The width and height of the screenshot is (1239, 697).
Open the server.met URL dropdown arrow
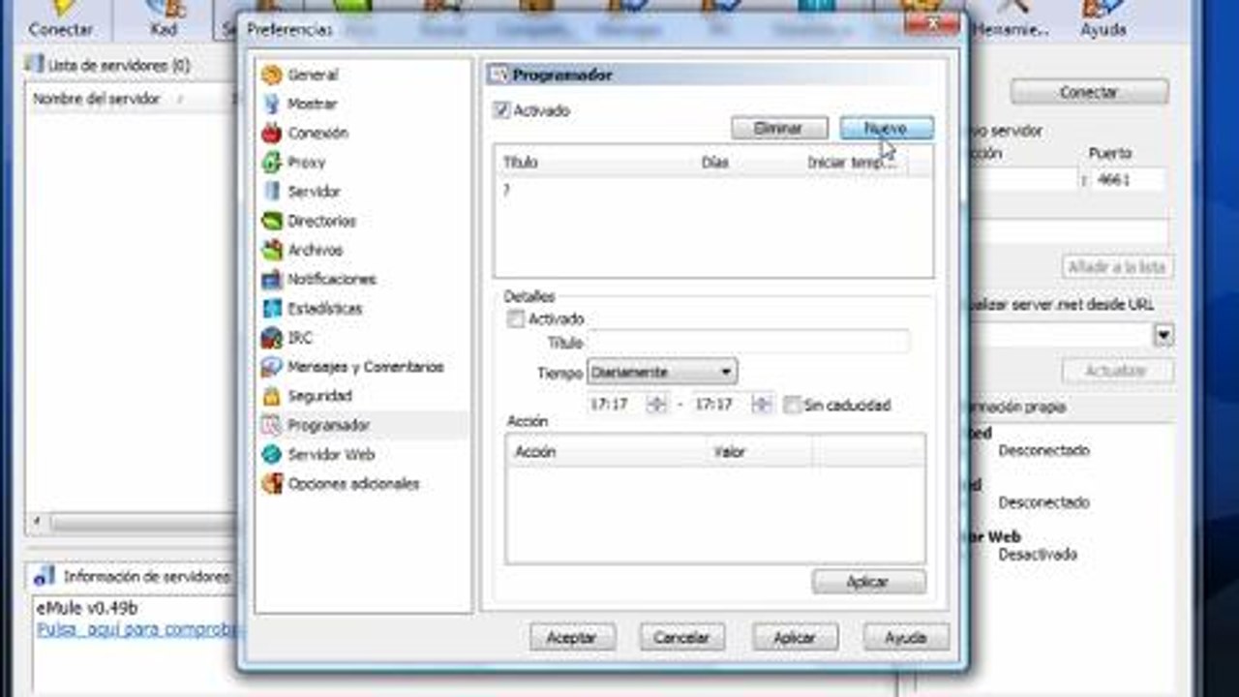tap(1163, 335)
